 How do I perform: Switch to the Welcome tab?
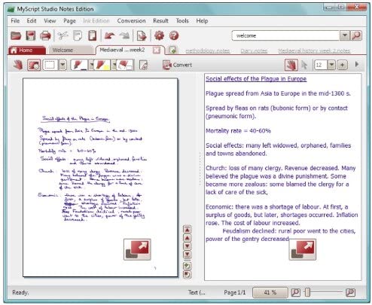71,50
